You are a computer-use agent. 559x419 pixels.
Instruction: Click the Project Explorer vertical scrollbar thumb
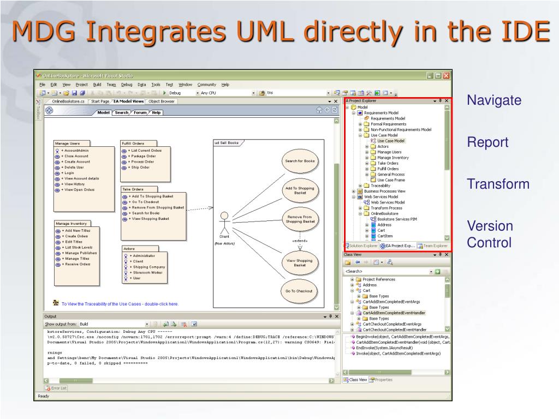click(x=447, y=141)
